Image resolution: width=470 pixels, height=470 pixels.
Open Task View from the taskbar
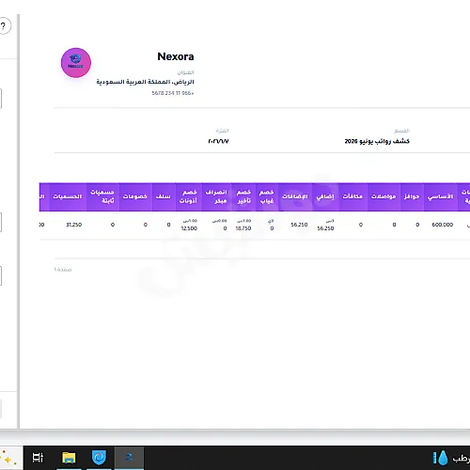(x=38, y=458)
